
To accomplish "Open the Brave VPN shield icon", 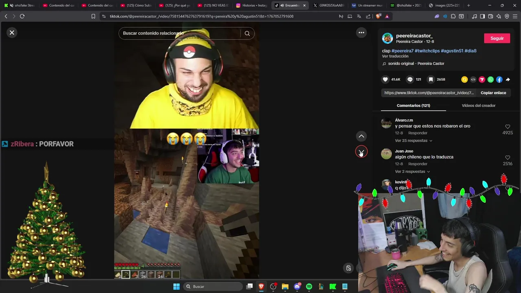I will 507,16.
